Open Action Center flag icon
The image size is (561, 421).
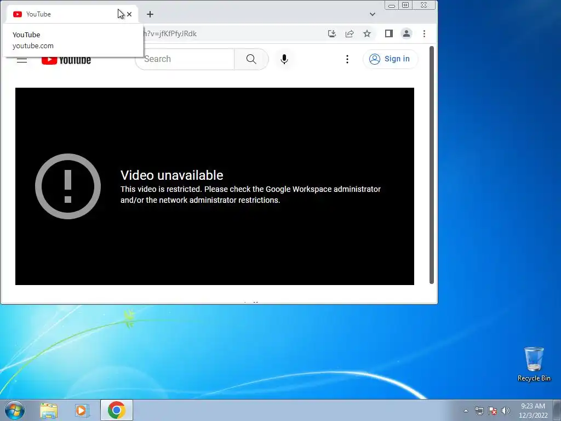pyautogui.click(x=493, y=411)
